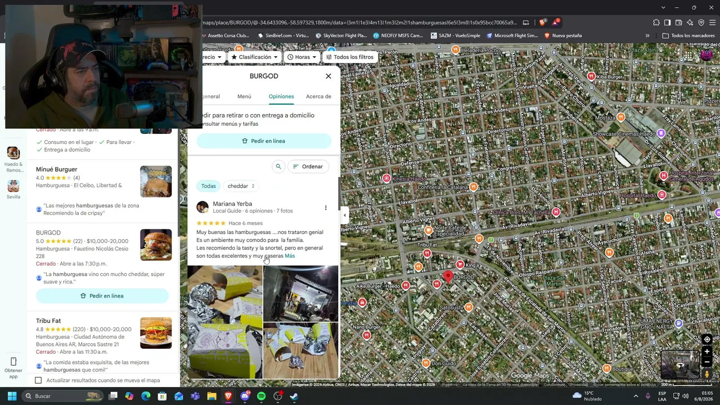
Task: Open Steam from the taskbar
Action: 294,396
